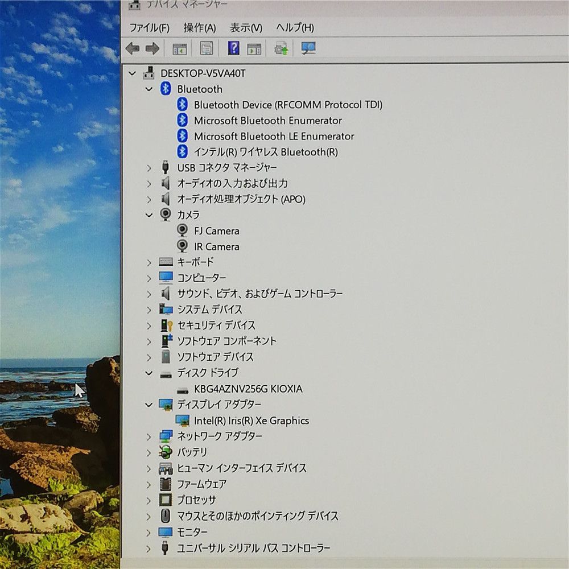Expand マウスとそのほかのポインティング デバイス category
569x569 pixels.
[x=149, y=517]
